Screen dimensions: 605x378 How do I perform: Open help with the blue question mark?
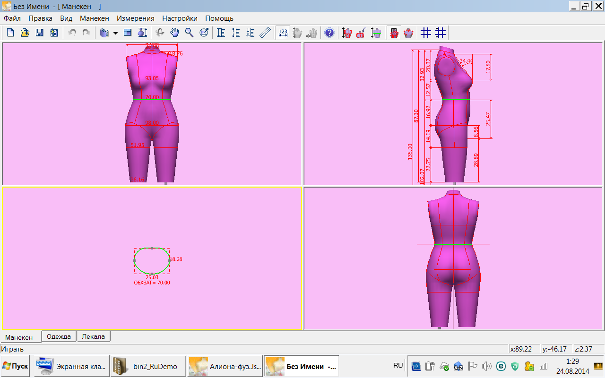click(x=329, y=33)
